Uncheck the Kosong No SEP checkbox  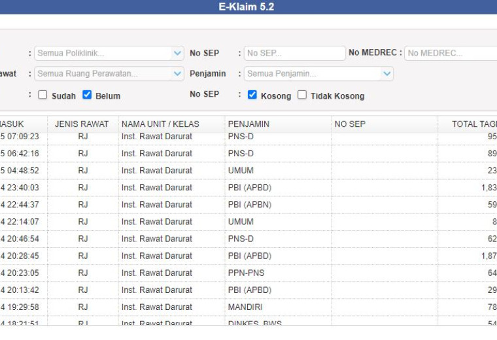252,95
